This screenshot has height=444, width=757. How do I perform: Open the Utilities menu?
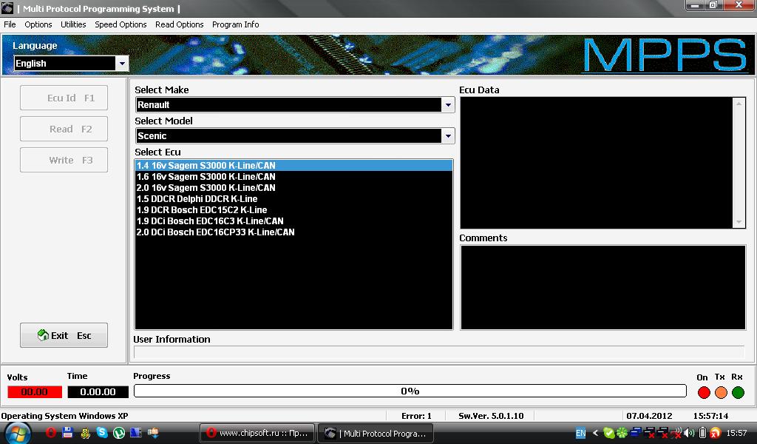73,24
